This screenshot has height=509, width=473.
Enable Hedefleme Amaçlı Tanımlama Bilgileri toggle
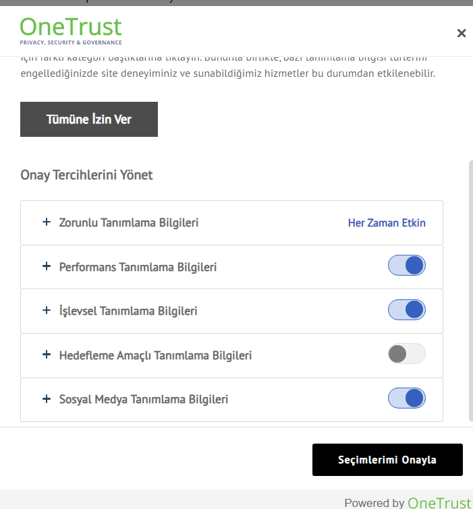pos(406,354)
